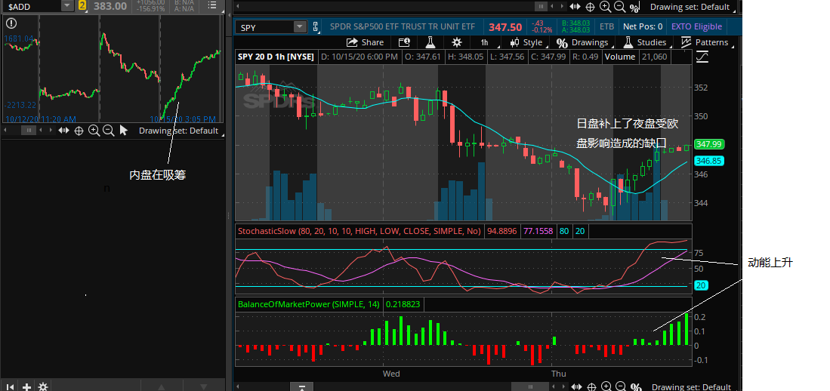This screenshot has width=830, height=391.
Task: Click the price axis scale icon below Patterns
Action: 702,56
